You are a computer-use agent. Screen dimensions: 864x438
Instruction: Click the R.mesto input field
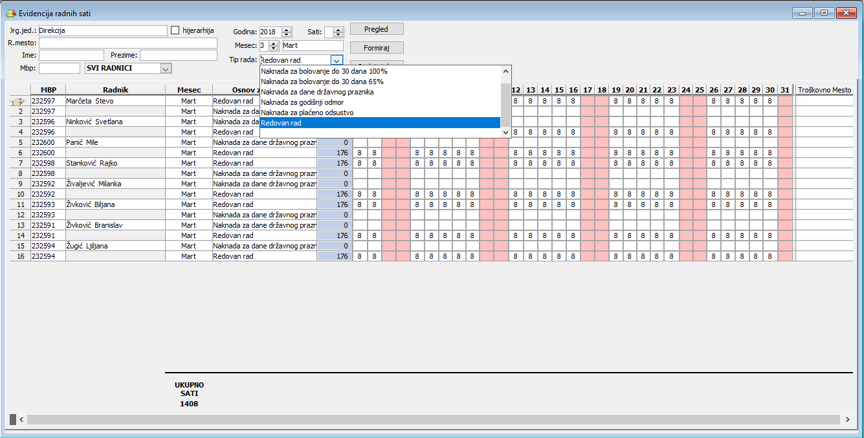pyautogui.click(x=127, y=43)
